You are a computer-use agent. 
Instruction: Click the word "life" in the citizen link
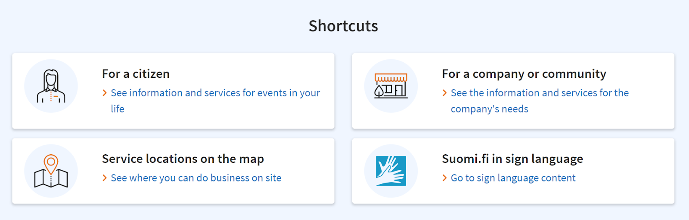(x=118, y=109)
